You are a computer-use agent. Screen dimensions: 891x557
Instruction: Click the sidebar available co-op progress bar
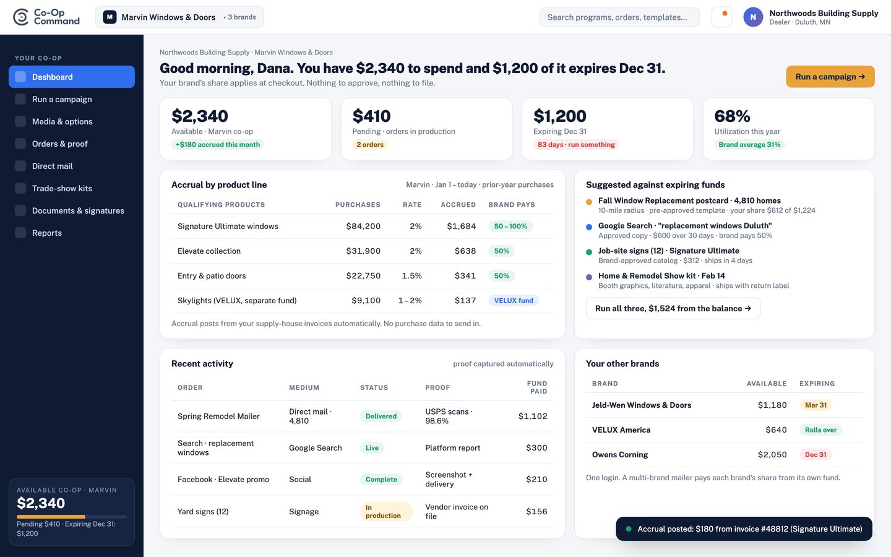tap(72, 516)
